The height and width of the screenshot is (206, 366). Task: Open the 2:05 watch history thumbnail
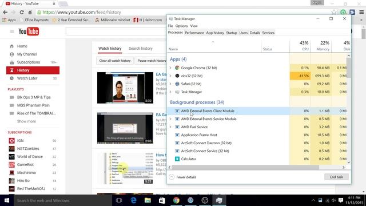pos(125,128)
